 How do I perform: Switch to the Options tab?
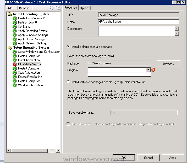(x=85, y=8)
